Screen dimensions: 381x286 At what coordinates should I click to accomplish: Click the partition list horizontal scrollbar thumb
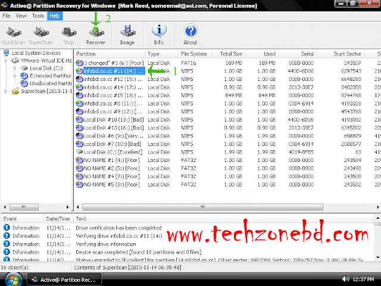pyautogui.click(x=202, y=207)
